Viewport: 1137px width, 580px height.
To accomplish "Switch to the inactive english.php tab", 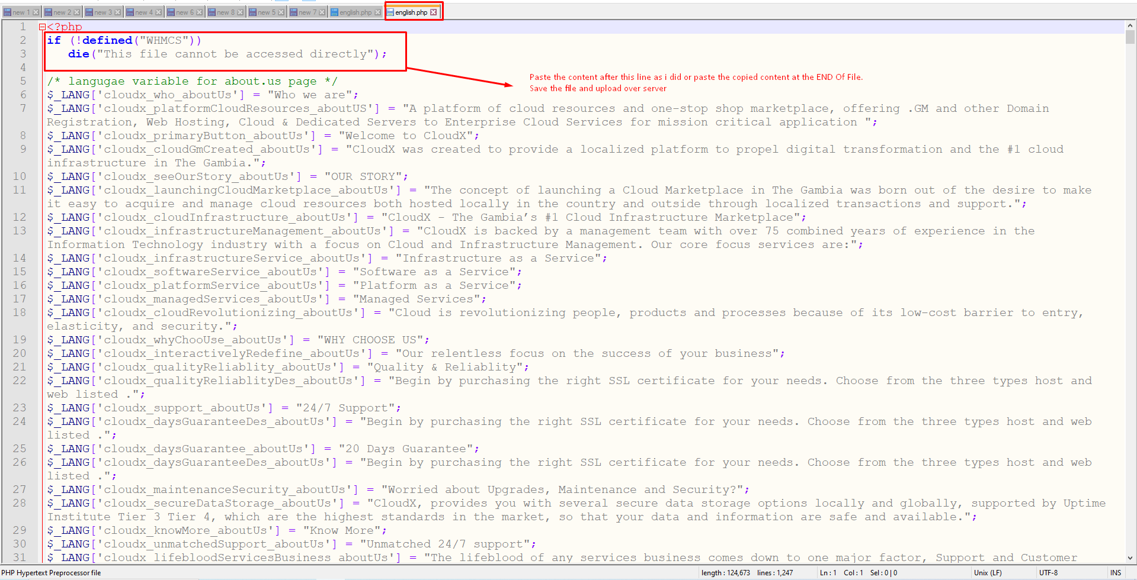I will tap(355, 12).
